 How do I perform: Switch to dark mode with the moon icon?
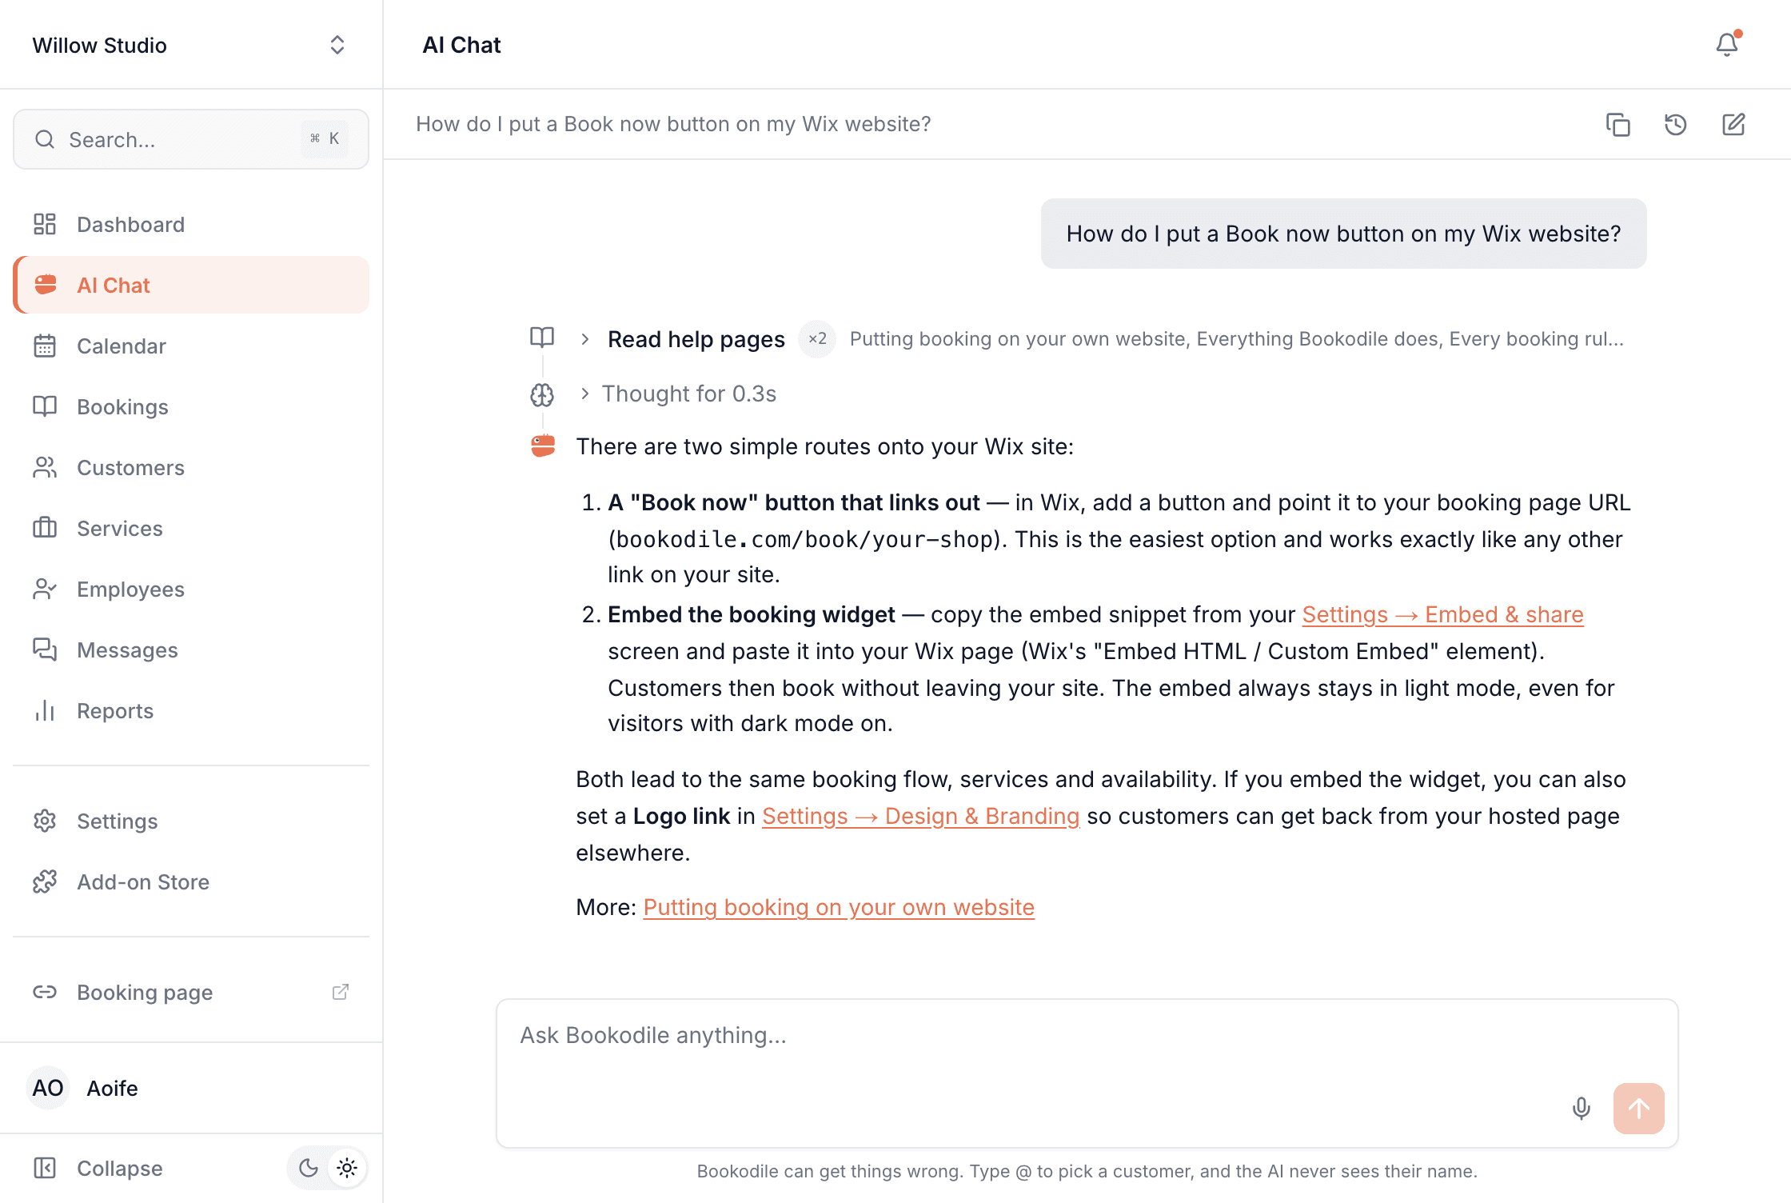pos(308,1168)
